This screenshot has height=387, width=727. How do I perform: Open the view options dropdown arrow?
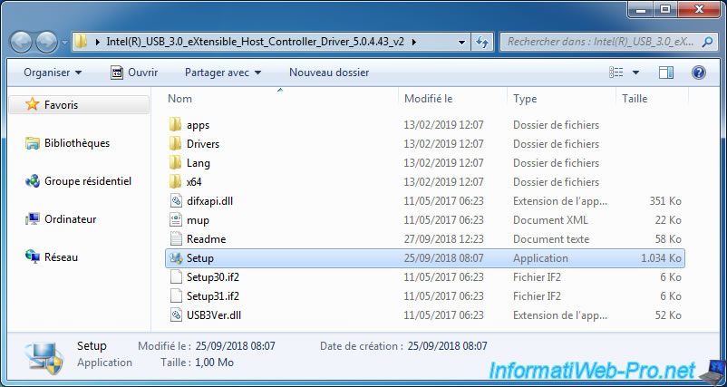pos(635,73)
